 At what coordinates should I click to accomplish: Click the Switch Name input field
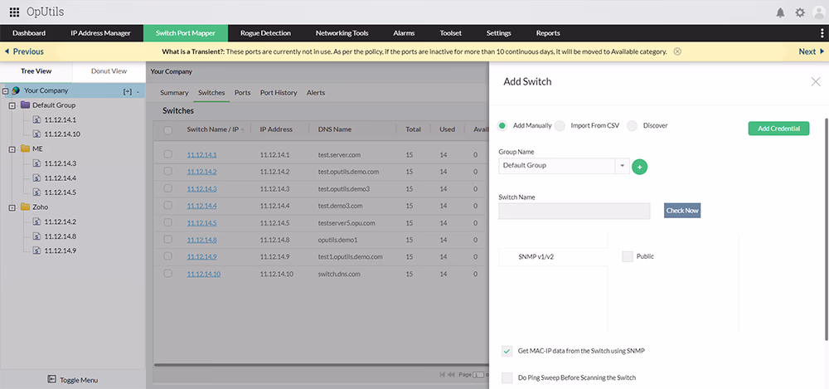pos(574,211)
